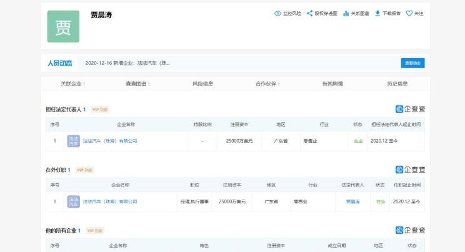This screenshot has width=465, height=252.
Task: Go to the 历史信息 tab
Action: coord(397,84)
